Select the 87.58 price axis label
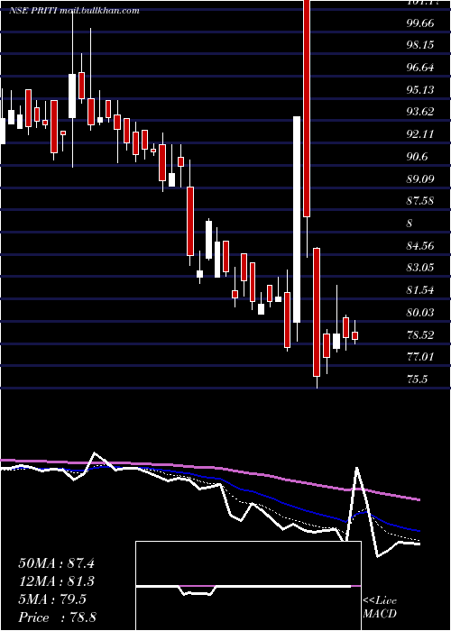The height and width of the screenshot is (631, 451). [420, 200]
